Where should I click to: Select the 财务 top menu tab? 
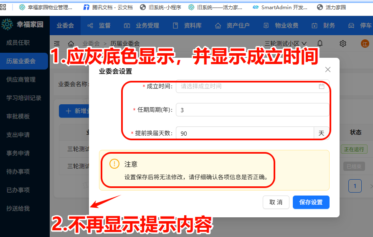[x=323, y=26]
